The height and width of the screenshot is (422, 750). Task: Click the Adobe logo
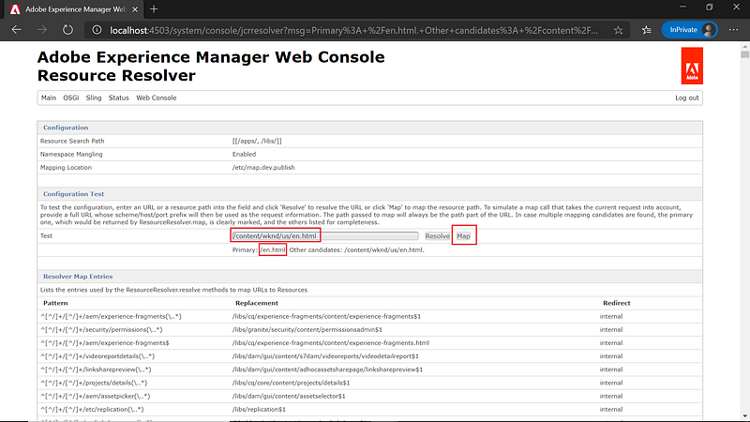coord(692,66)
